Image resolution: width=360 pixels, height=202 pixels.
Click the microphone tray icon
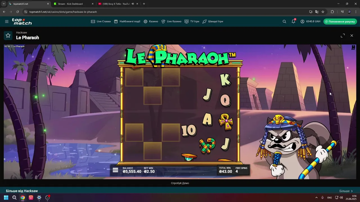323,198
